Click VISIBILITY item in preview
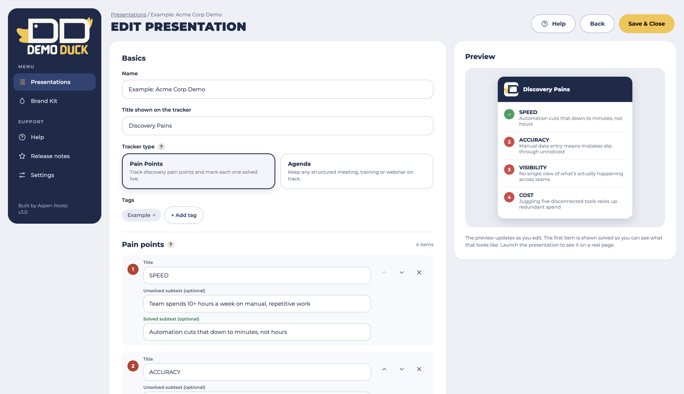Image resolution: width=684 pixels, height=394 pixels. tap(565, 173)
